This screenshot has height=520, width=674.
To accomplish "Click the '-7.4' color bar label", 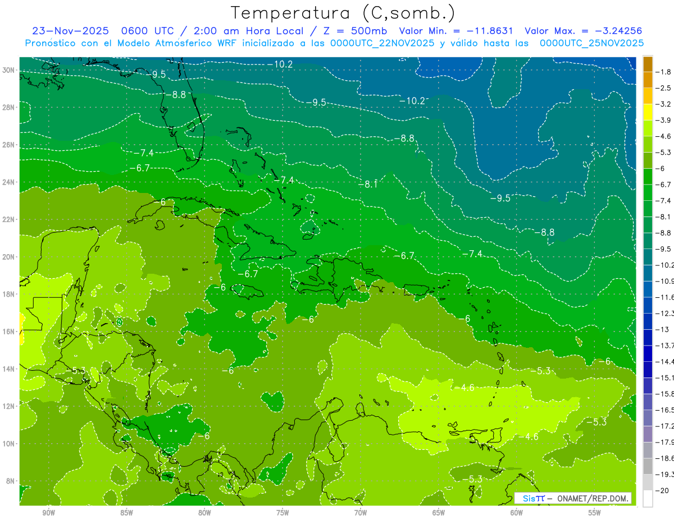I will [x=663, y=201].
